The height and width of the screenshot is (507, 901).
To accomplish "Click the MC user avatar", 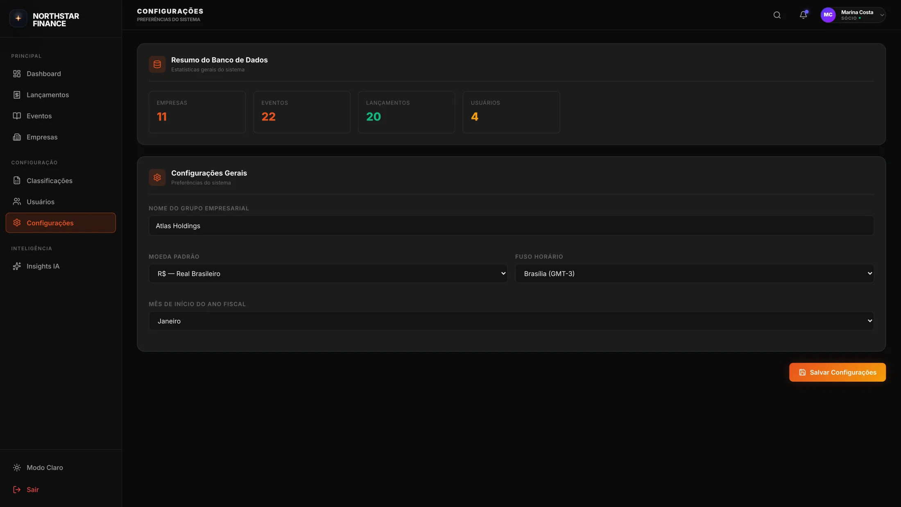I will pos(828,15).
